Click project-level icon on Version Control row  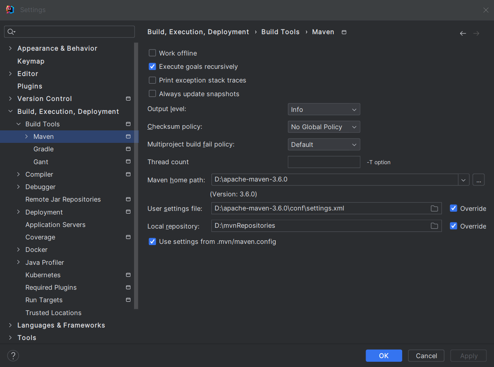point(128,99)
